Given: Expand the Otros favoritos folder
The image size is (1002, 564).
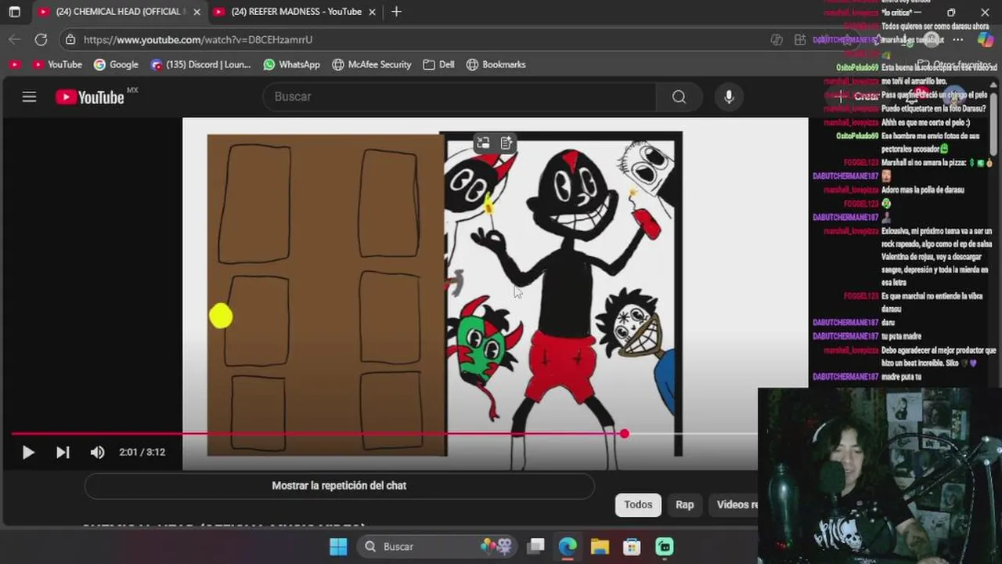Looking at the screenshot, I should click(x=955, y=64).
